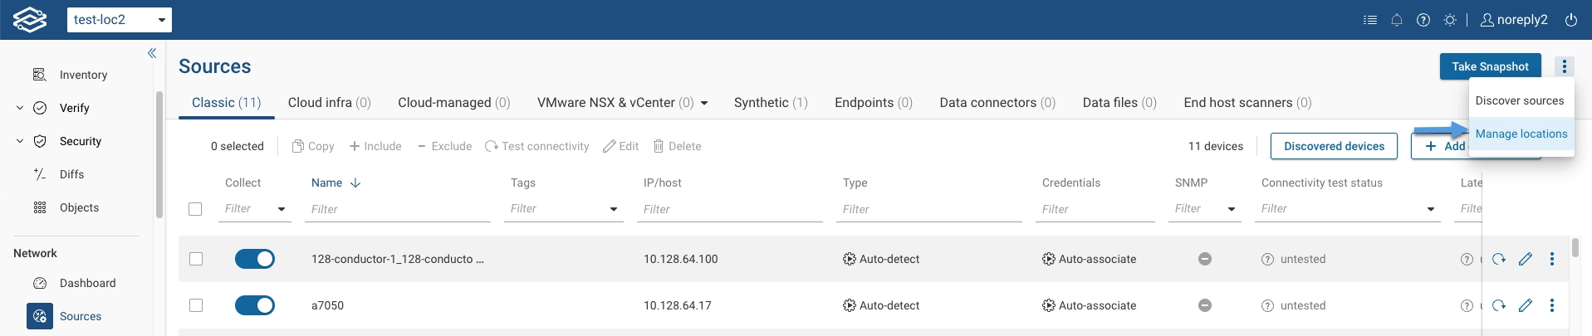
Task: Open the task list icon in header
Action: point(1370,20)
